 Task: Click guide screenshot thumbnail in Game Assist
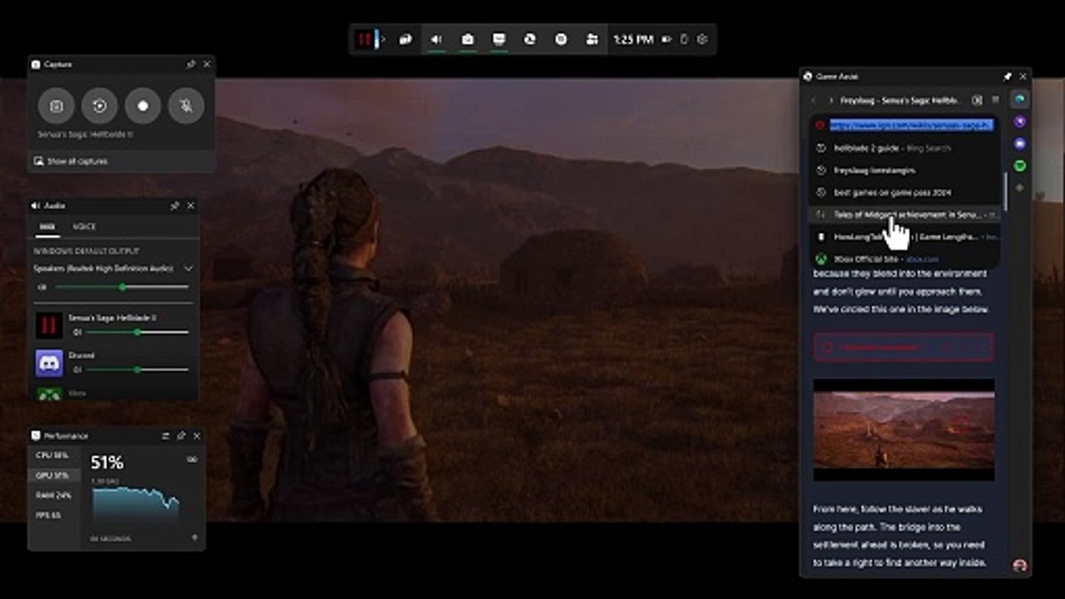tap(904, 430)
